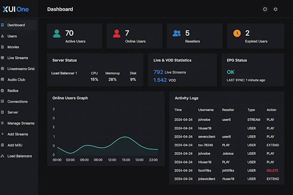The height and width of the screenshot is (195, 293).
Task: Click the Reseller column header
Action: tap(228, 110)
